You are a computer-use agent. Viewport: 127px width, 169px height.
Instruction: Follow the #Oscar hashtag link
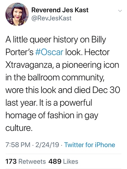49,52
